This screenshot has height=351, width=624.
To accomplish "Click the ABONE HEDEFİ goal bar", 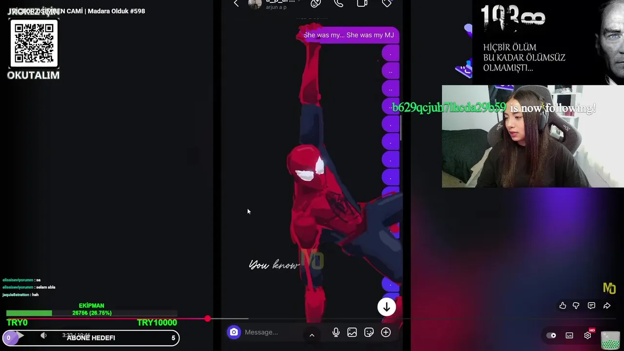I will tap(91, 338).
